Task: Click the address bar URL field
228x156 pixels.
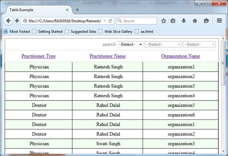Action: tap(65, 21)
